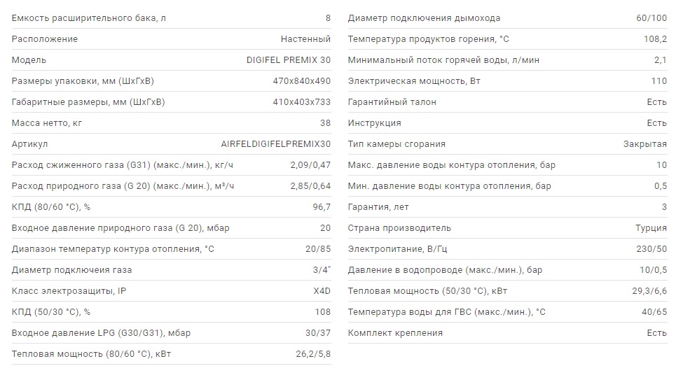683x373 pixels.
Task: Click the "Гарантийный талон" row label
Action: click(x=392, y=102)
